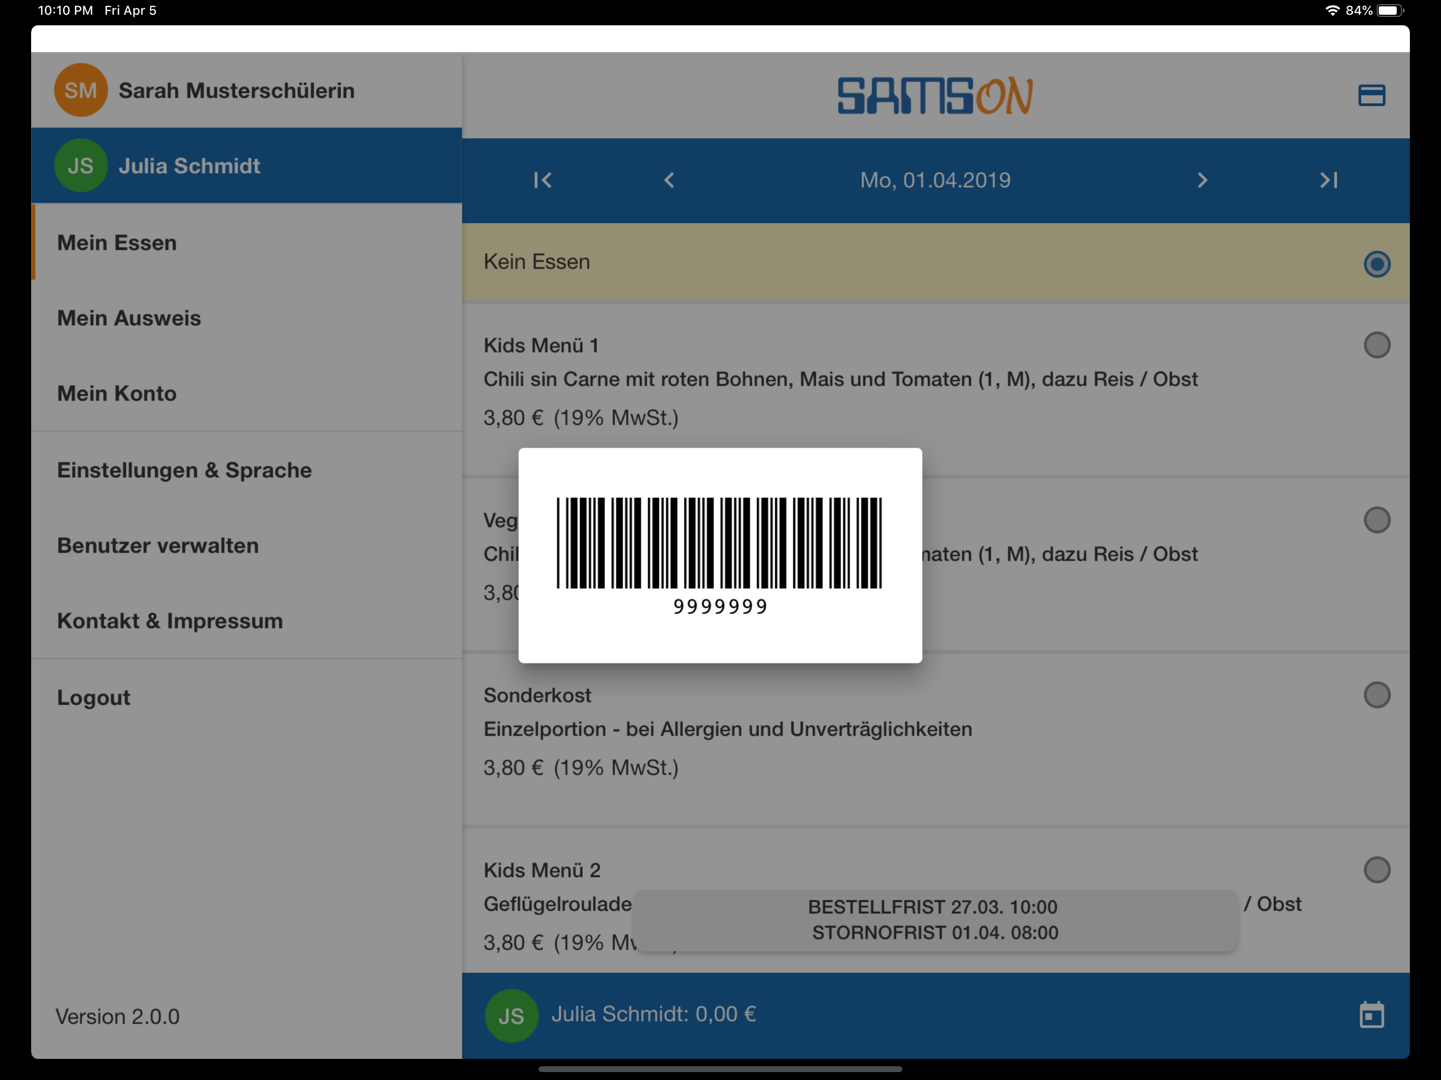This screenshot has height=1080, width=1441.
Task: Click Sarah Musterschülerin's SM avatar
Action: tap(81, 91)
